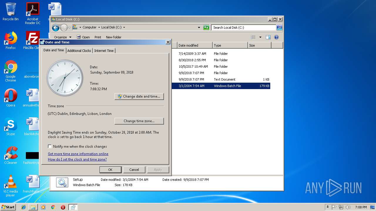Select the 8/30/2018 2:55 PM folder row
376x211 pixels.
click(221, 60)
